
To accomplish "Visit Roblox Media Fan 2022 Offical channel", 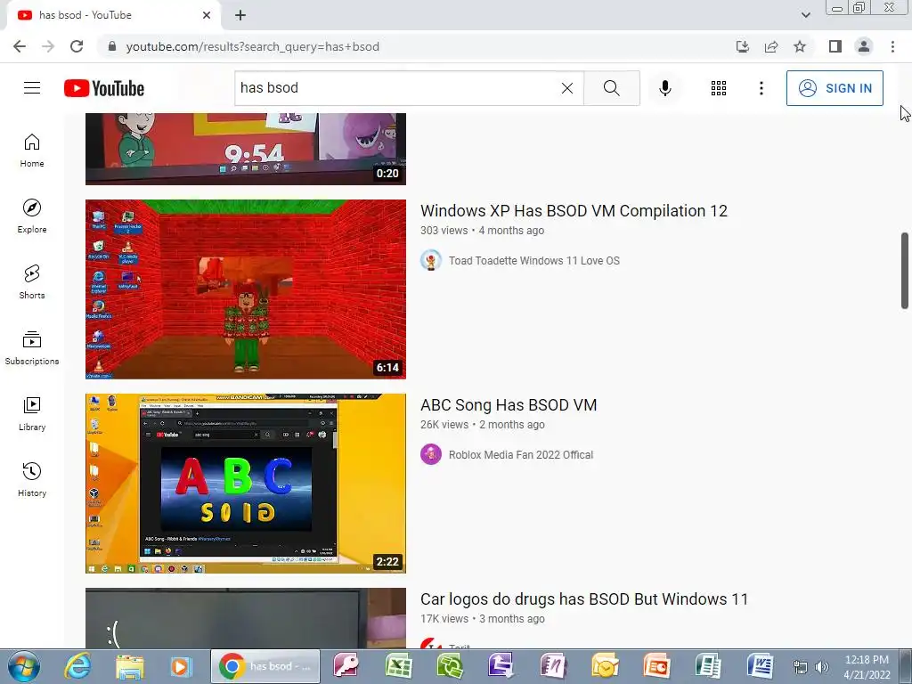I will pos(520,455).
